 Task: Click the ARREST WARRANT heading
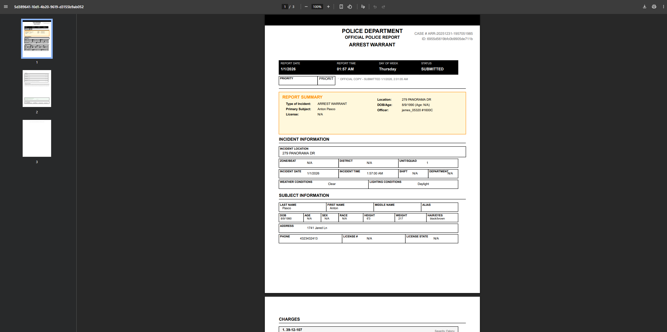(x=372, y=45)
